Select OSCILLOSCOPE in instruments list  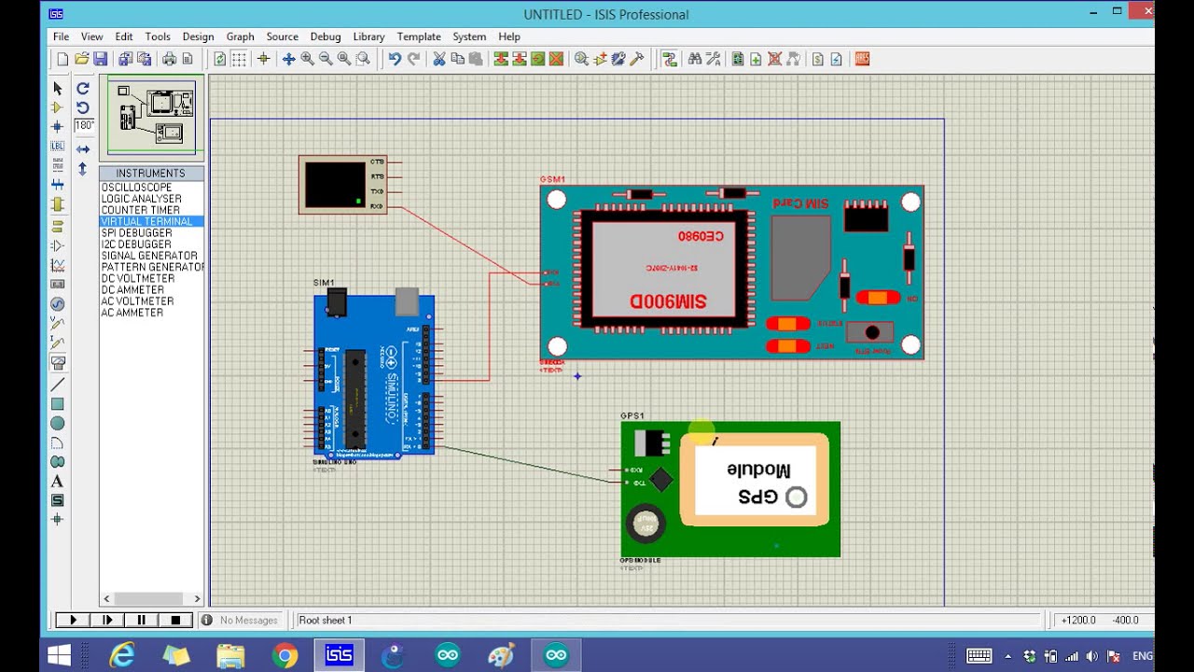point(136,188)
